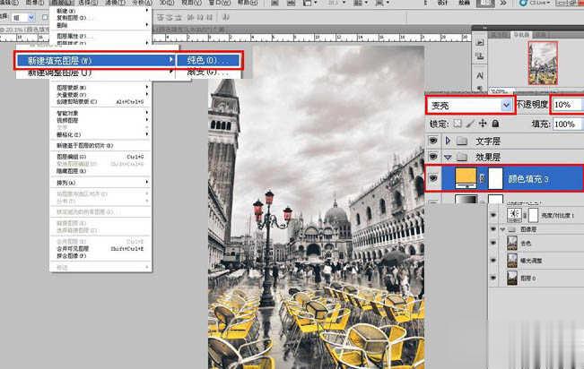This screenshot has height=369, width=584.
Task: Expand the 文字层 group triangle
Action: (449, 142)
